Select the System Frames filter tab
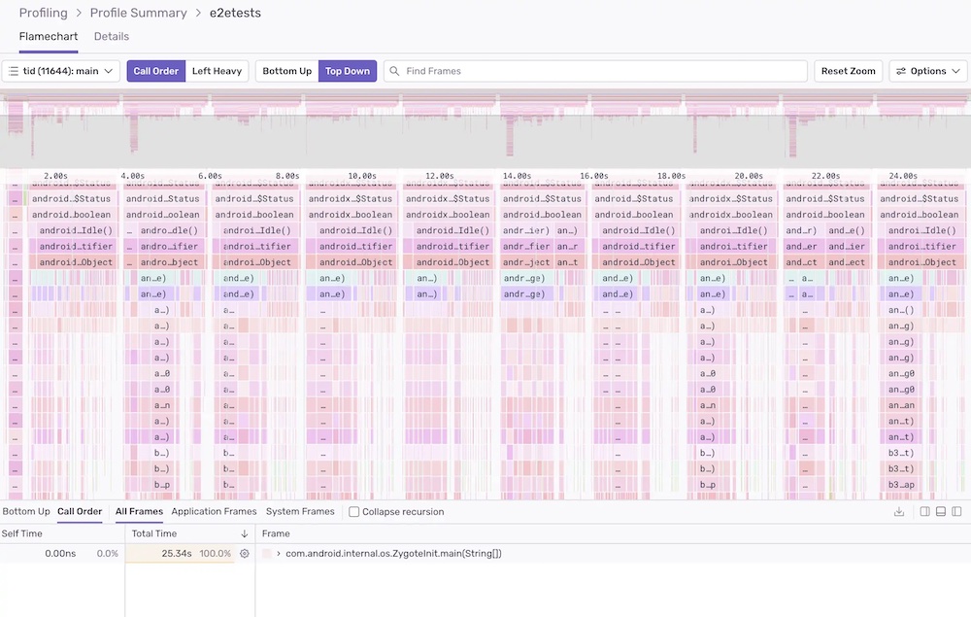This screenshot has width=971, height=617. pyautogui.click(x=301, y=511)
